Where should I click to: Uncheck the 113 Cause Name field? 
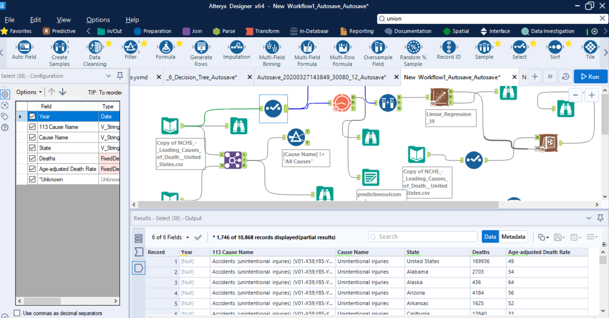(32, 127)
